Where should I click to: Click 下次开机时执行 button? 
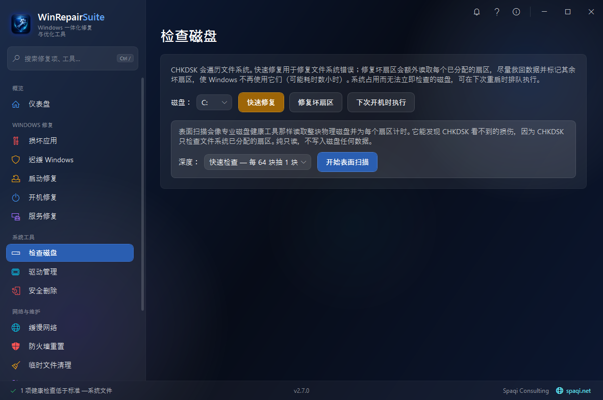381,103
